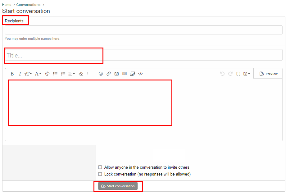
Task: Open the drafts save dropdown
Action: click(x=247, y=74)
